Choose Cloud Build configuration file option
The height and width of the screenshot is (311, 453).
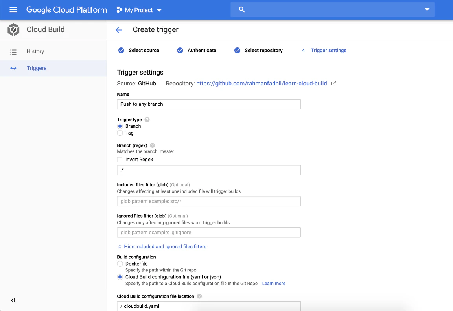[x=120, y=277]
